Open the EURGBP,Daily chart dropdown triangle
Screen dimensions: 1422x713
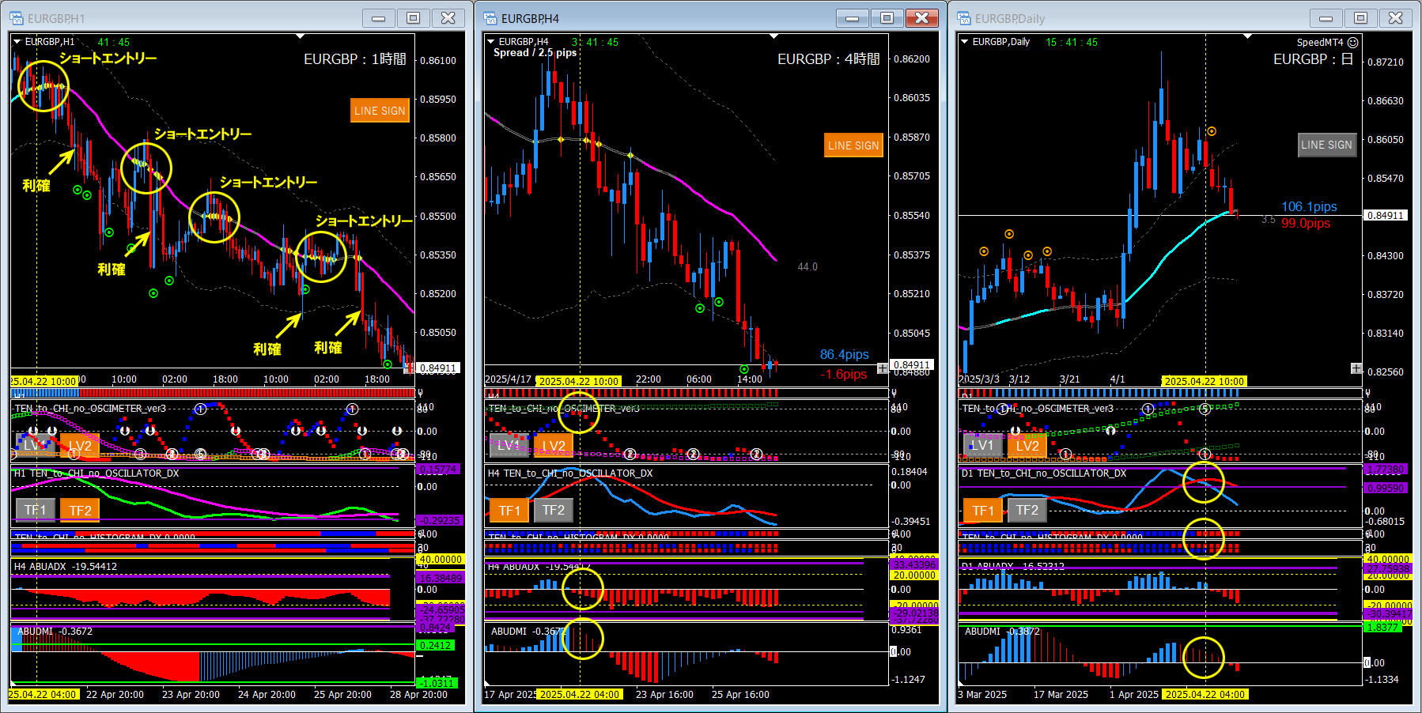point(965,42)
